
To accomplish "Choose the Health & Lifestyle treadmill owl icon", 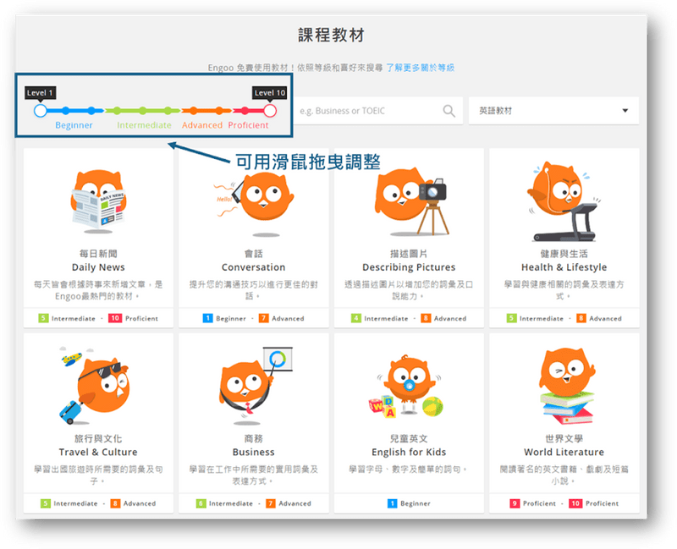I will point(564,198).
